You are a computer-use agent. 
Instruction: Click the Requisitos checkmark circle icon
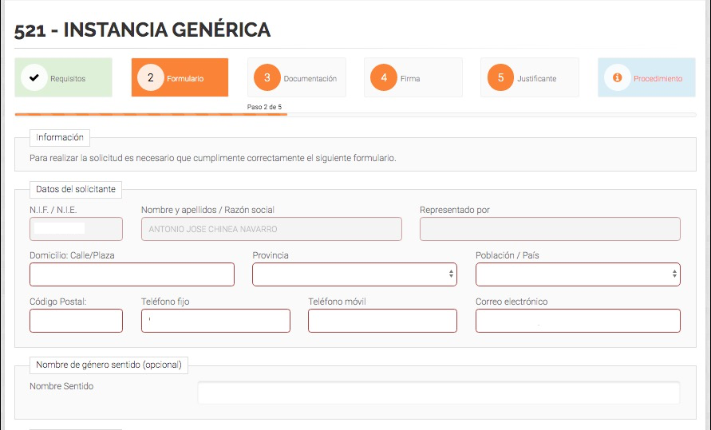(x=34, y=77)
